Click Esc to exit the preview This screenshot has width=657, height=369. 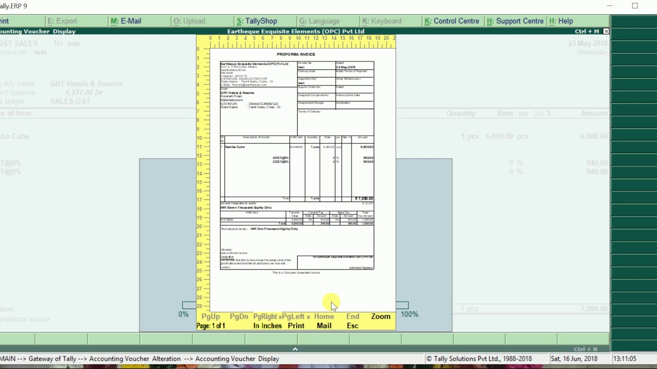pyautogui.click(x=353, y=325)
